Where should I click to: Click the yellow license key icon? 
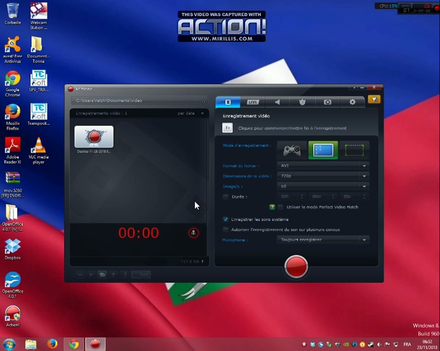point(374,99)
